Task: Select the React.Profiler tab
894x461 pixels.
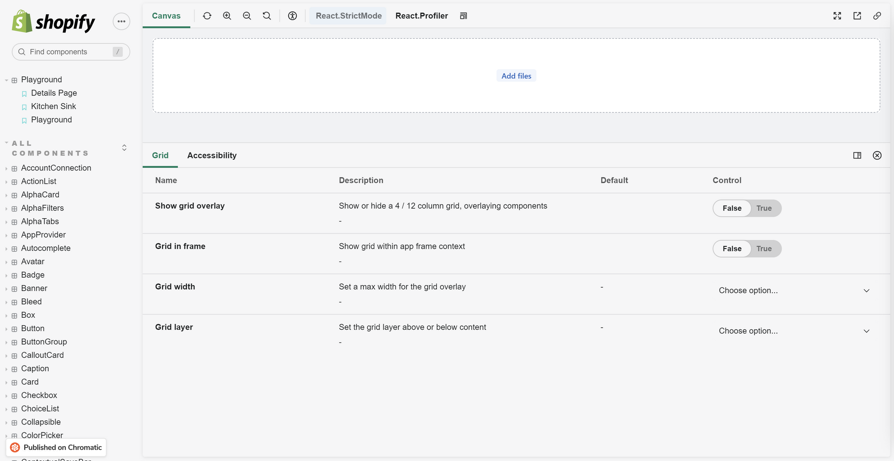Action: coord(421,16)
